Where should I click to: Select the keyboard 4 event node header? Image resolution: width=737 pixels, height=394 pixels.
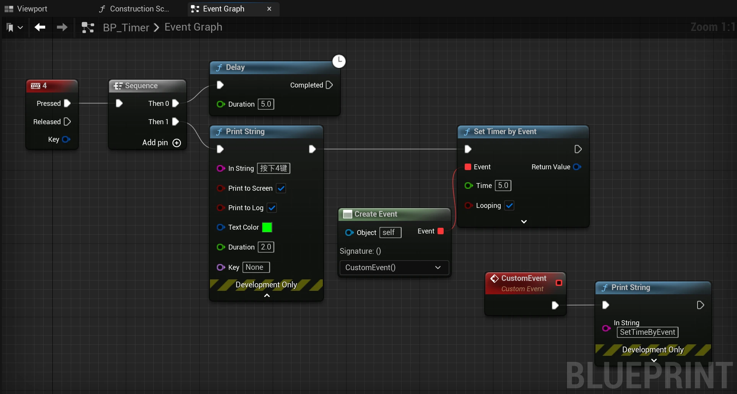pyautogui.click(x=52, y=86)
